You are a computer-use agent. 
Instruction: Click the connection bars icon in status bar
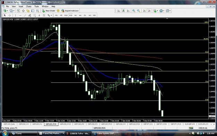coord(191,128)
